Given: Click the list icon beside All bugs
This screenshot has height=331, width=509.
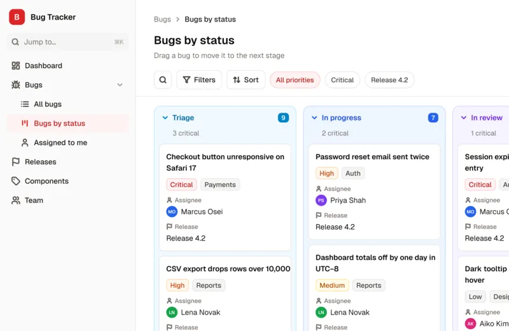Looking at the screenshot, I should pos(25,104).
